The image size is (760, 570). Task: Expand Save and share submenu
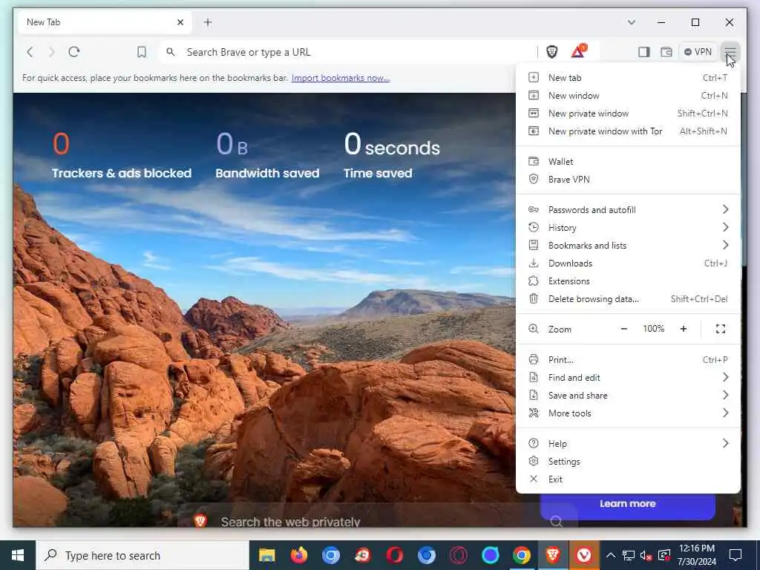coord(628,396)
